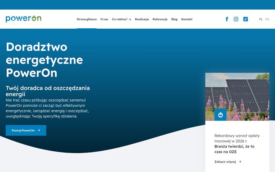Screen dimensions: 275x172
Task: Select PL language
Action: [261, 19]
